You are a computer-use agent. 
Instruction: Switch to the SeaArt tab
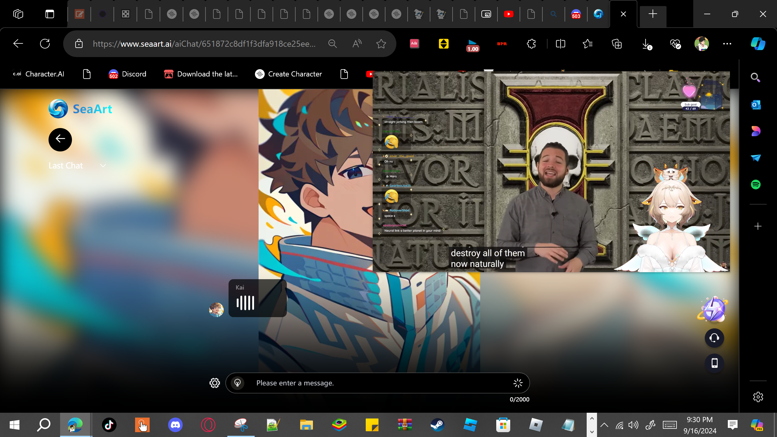[598, 14]
